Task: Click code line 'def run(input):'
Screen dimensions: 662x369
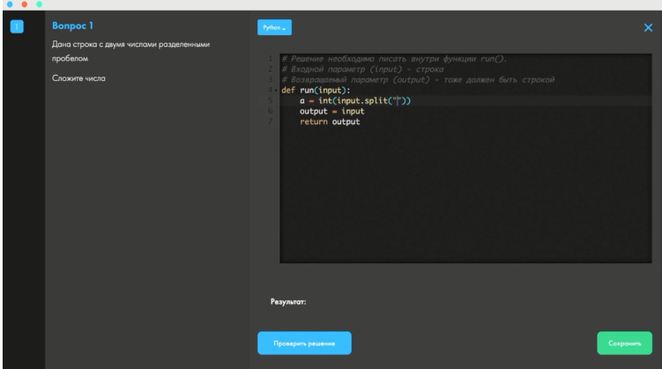Action: [x=316, y=90]
